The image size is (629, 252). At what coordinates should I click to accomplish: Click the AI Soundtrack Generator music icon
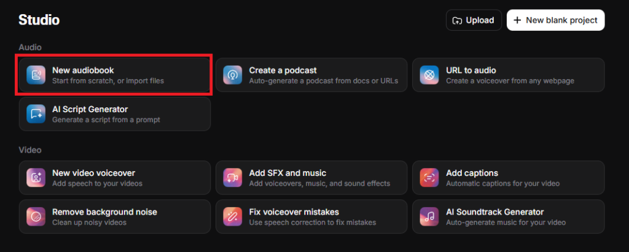429,216
